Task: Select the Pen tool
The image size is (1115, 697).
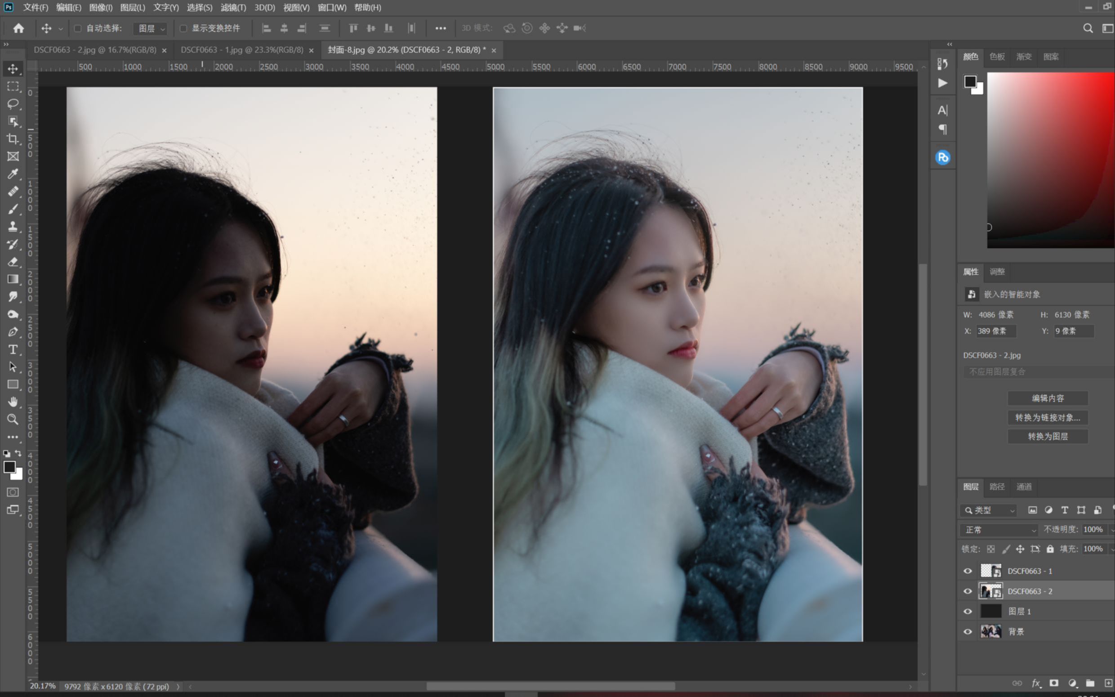Action: [x=13, y=332]
